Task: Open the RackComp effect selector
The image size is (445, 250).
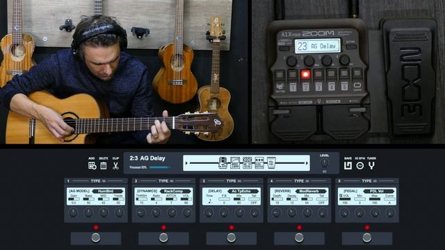Action: (x=175, y=191)
